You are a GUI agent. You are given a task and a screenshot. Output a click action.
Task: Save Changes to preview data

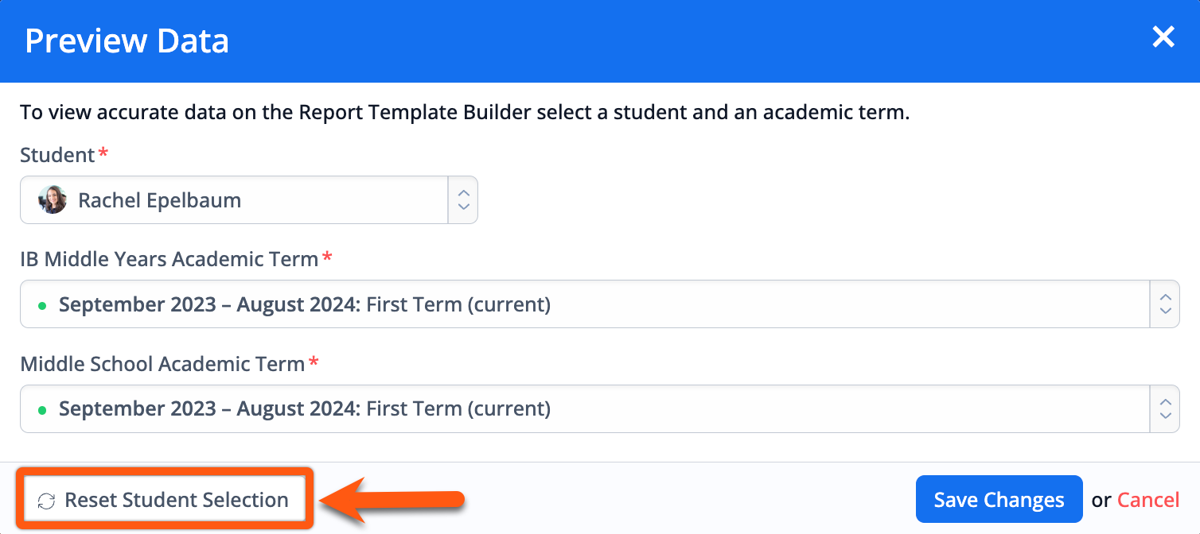(x=999, y=500)
